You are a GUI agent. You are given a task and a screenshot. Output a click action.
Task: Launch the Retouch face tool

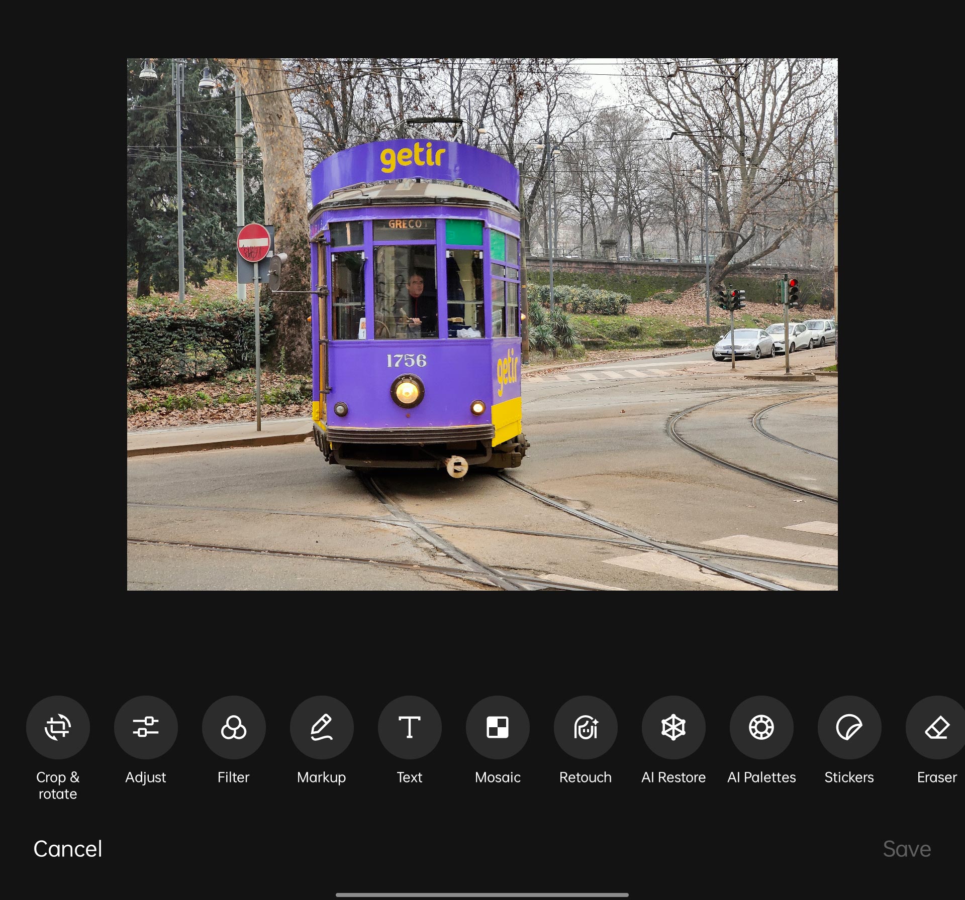click(586, 727)
